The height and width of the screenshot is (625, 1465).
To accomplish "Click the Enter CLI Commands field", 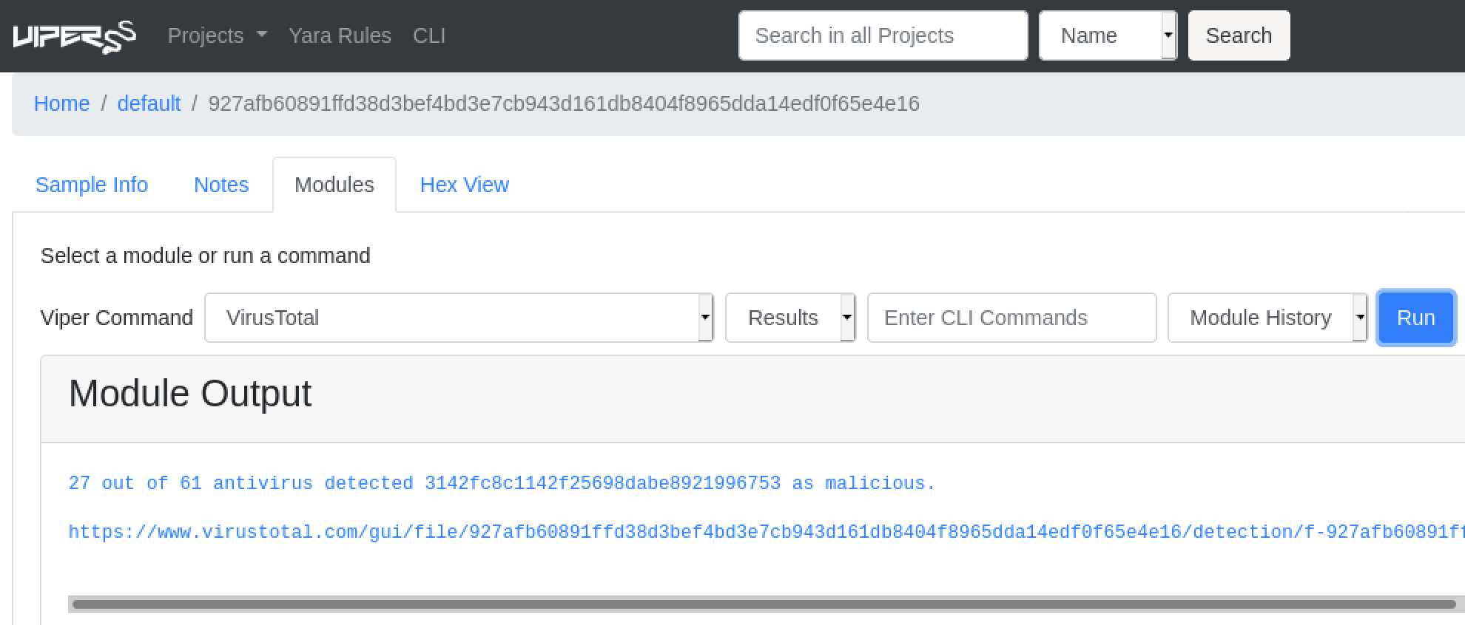I will tap(1011, 318).
